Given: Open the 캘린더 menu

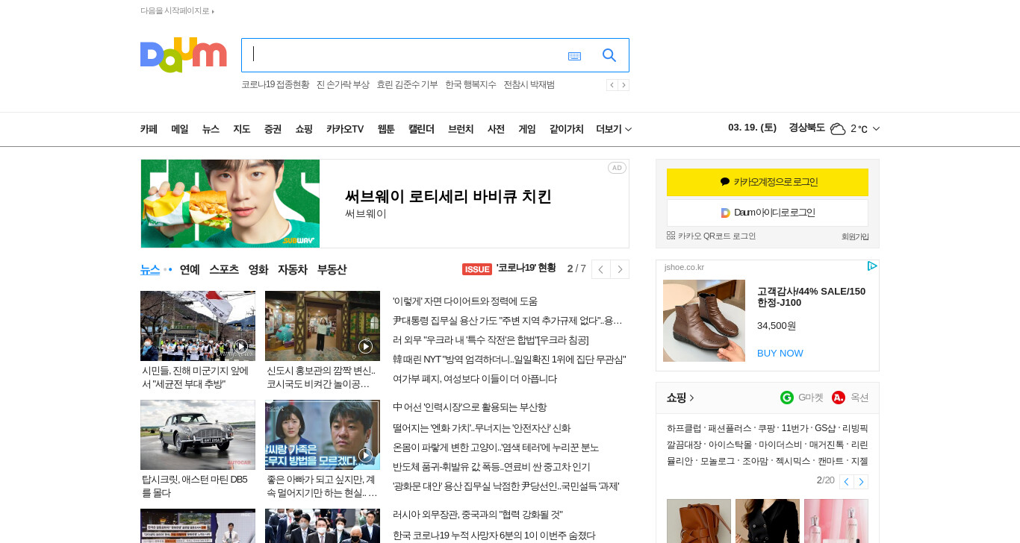Looking at the screenshot, I should 421,129.
